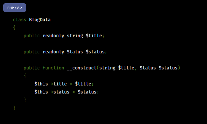
Task: Select the BlogData class name
Action: click(40, 20)
